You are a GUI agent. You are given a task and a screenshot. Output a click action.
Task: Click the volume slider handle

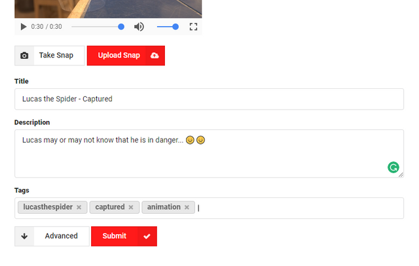[x=175, y=27]
